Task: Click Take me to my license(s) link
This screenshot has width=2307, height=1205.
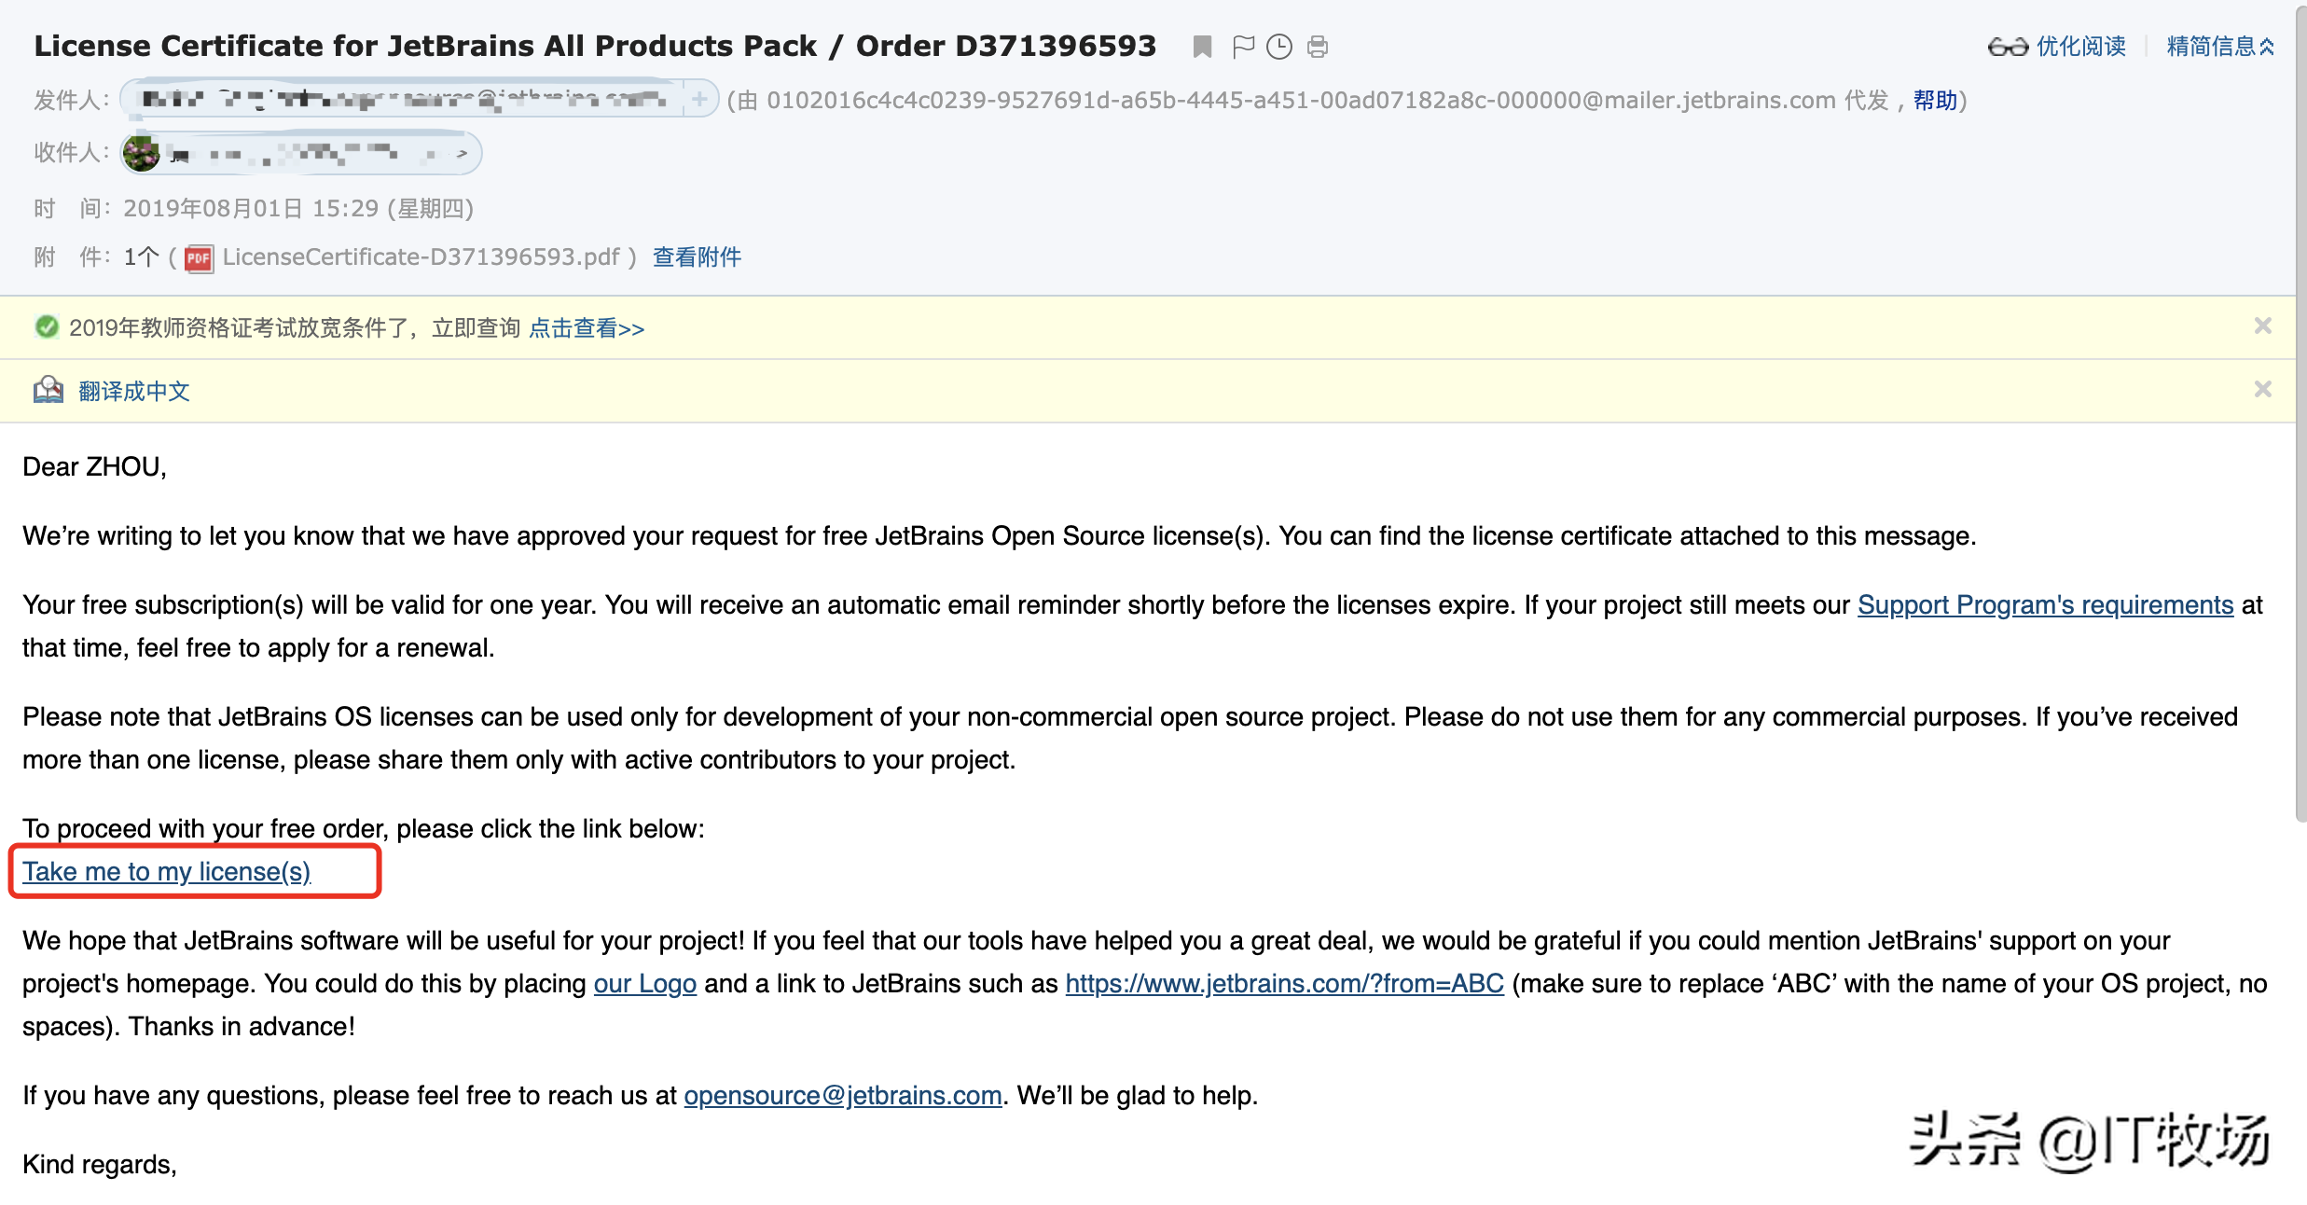Action: pos(166,872)
